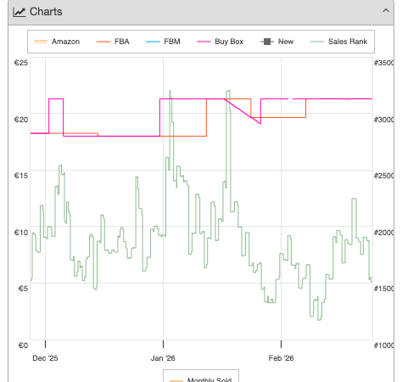Click the gray New legend marker
This screenshot has width=402, height=382.
[267, 42]
